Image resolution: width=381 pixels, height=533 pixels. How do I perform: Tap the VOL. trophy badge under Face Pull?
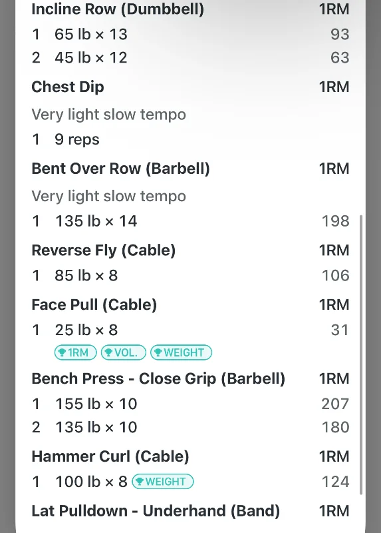click(x=124, y=352)
